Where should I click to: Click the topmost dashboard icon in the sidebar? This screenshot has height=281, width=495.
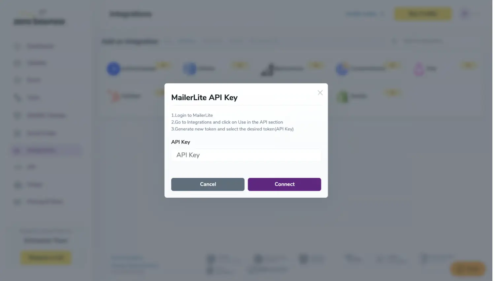[x=17, y=46]
